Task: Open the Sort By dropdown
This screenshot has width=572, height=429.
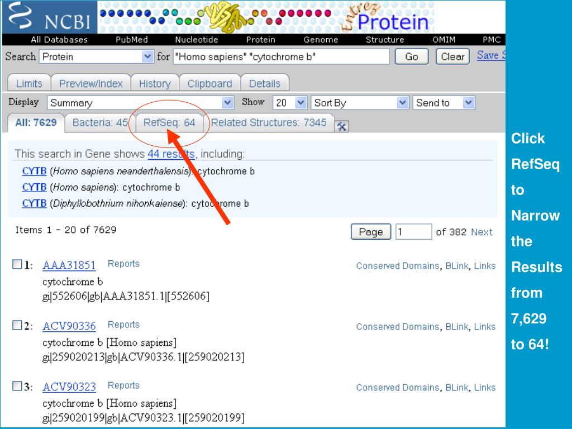Action: pos(359,103)
